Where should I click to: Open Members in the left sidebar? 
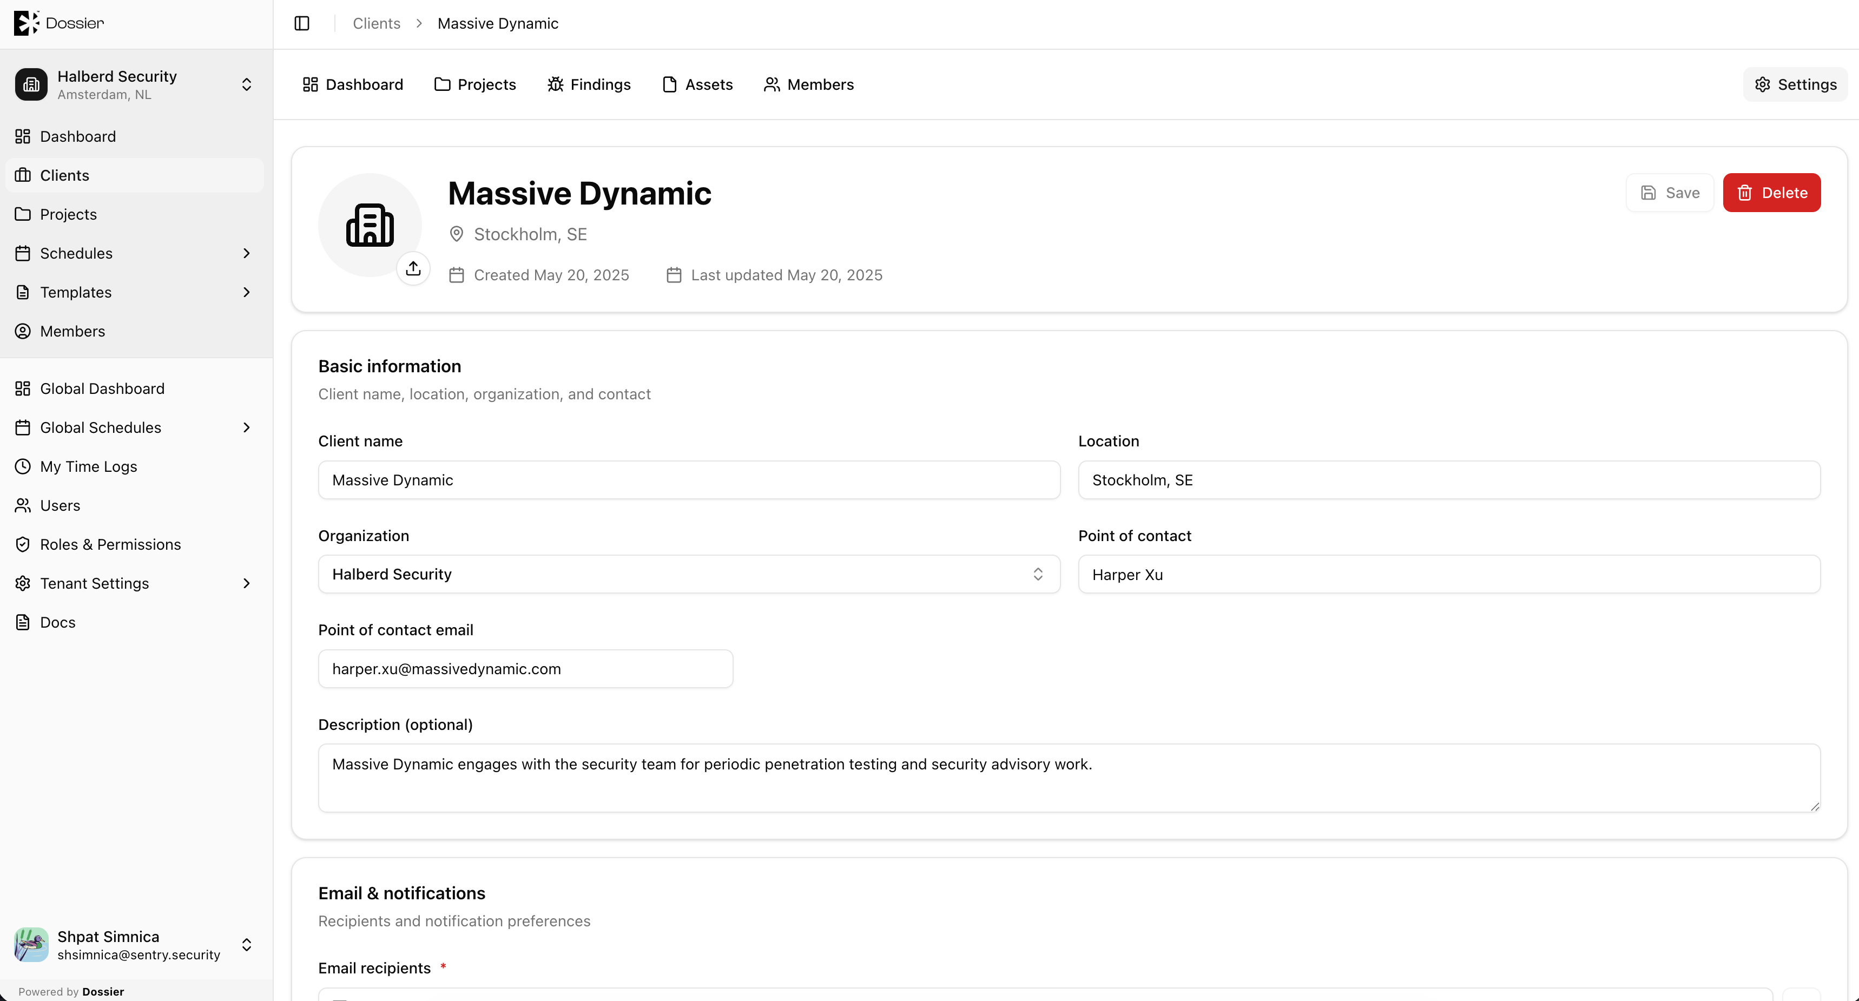135,331
